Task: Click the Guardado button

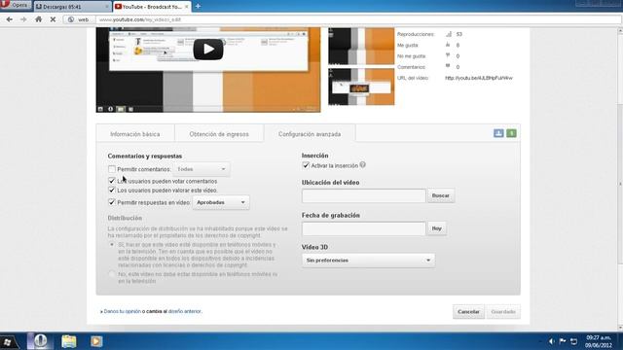Action: tap(503, 311)
